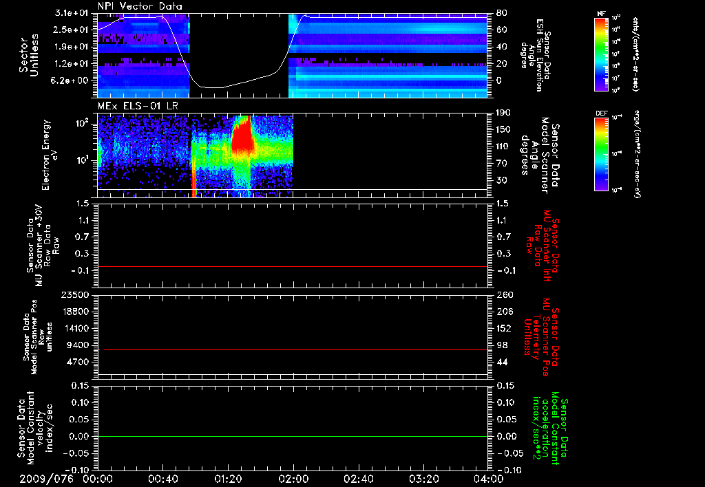The height and width of the screenshot is (487, 705).
Task: Click the 18800 scanner position tick label
Action: 74,312
